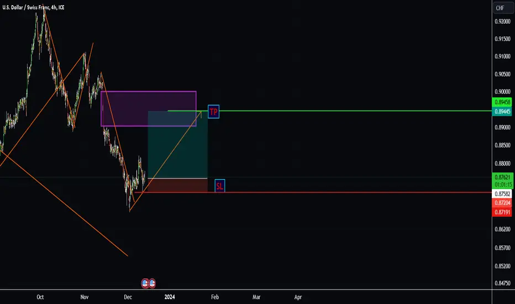Click the 0.88500 price axis value
The height and width of the screenshot is (304, 515).
(502, 145)
